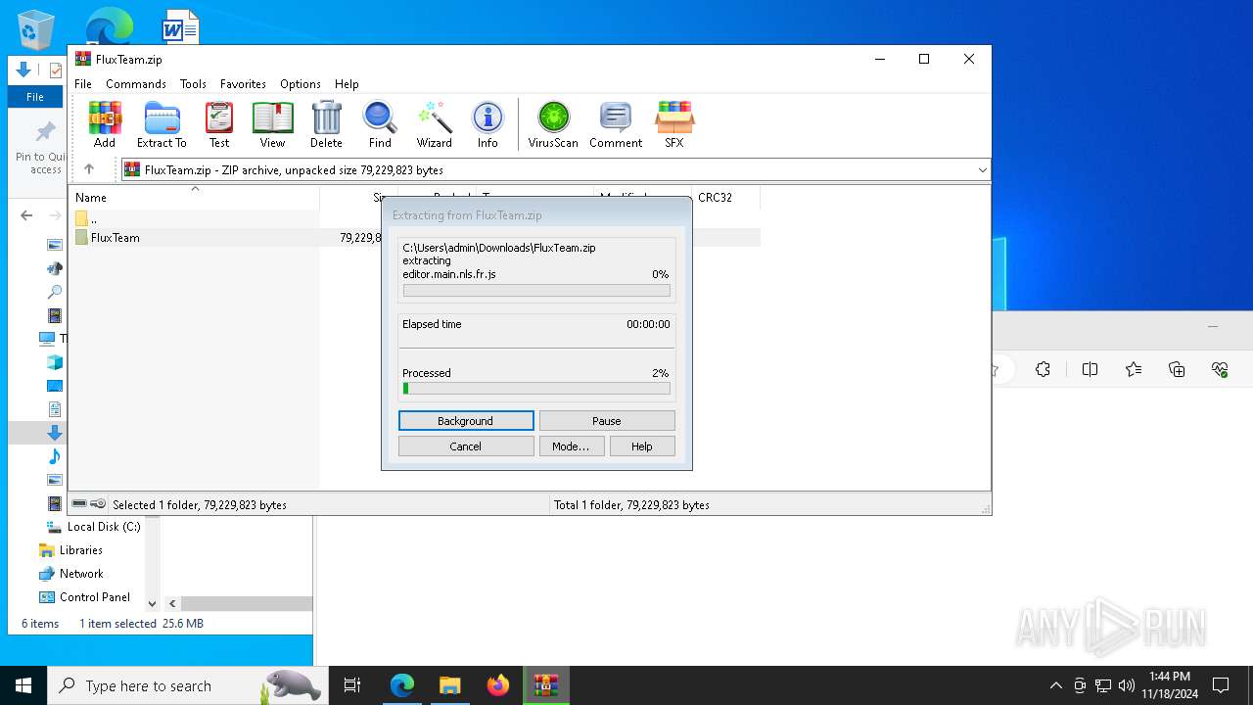
Task: Open the Favorites menu
Action: pos(243,84)
